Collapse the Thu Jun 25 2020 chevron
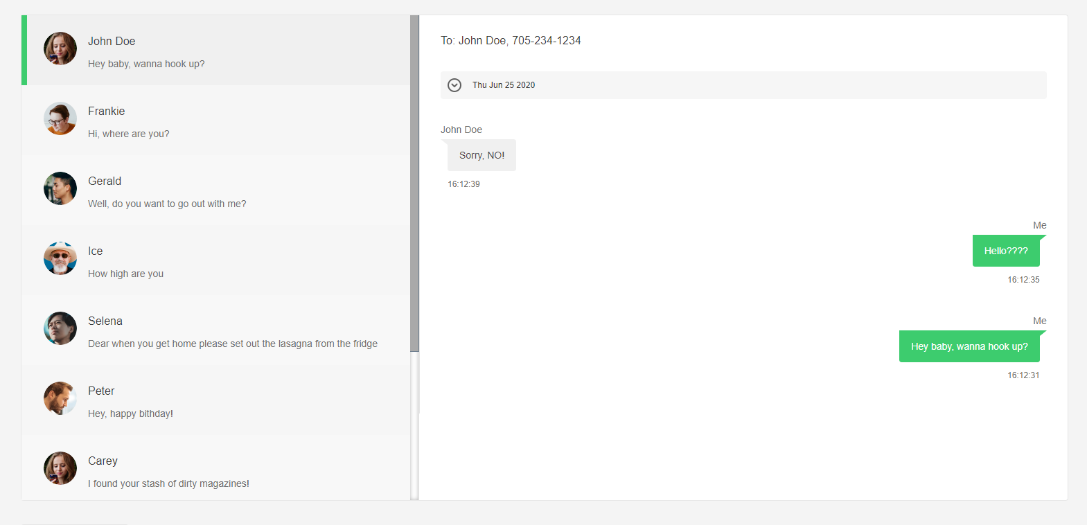 [x=454, y=85]
